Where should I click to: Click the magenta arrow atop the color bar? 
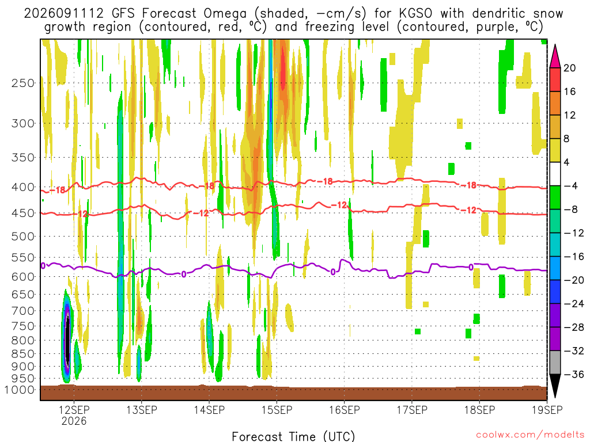(555, 56)
